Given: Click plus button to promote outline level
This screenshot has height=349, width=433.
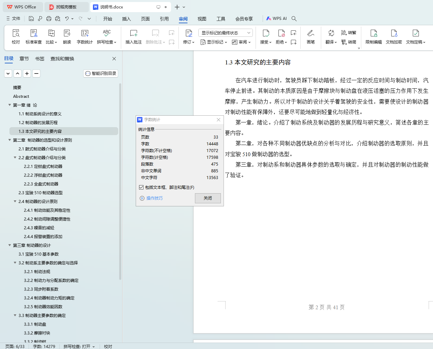Looking at the screenshot, I should pos(27,73).
